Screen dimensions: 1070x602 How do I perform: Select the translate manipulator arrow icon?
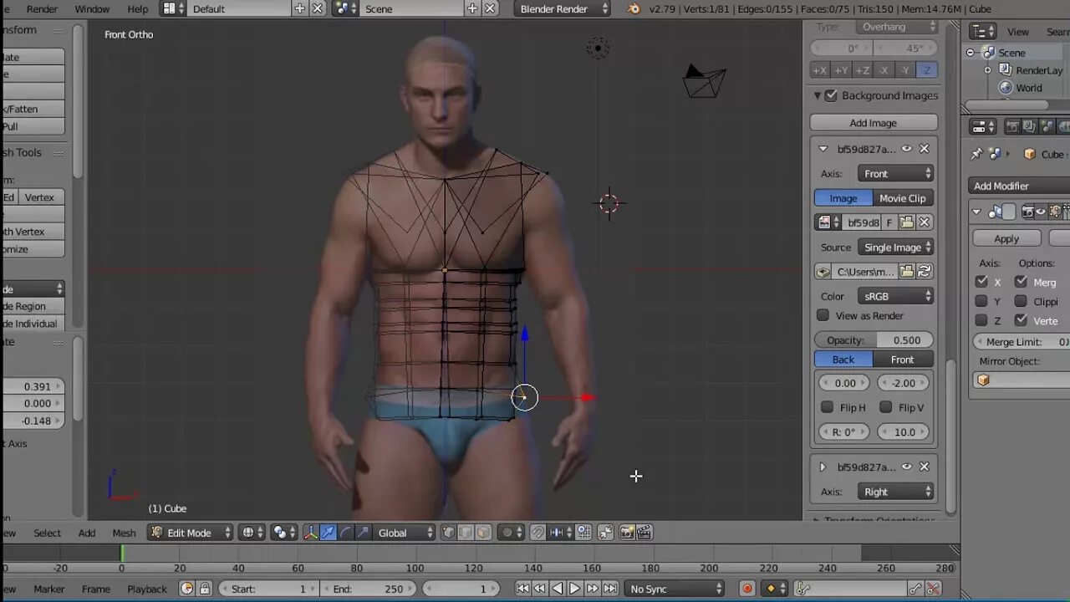click(x=328, y=533)
